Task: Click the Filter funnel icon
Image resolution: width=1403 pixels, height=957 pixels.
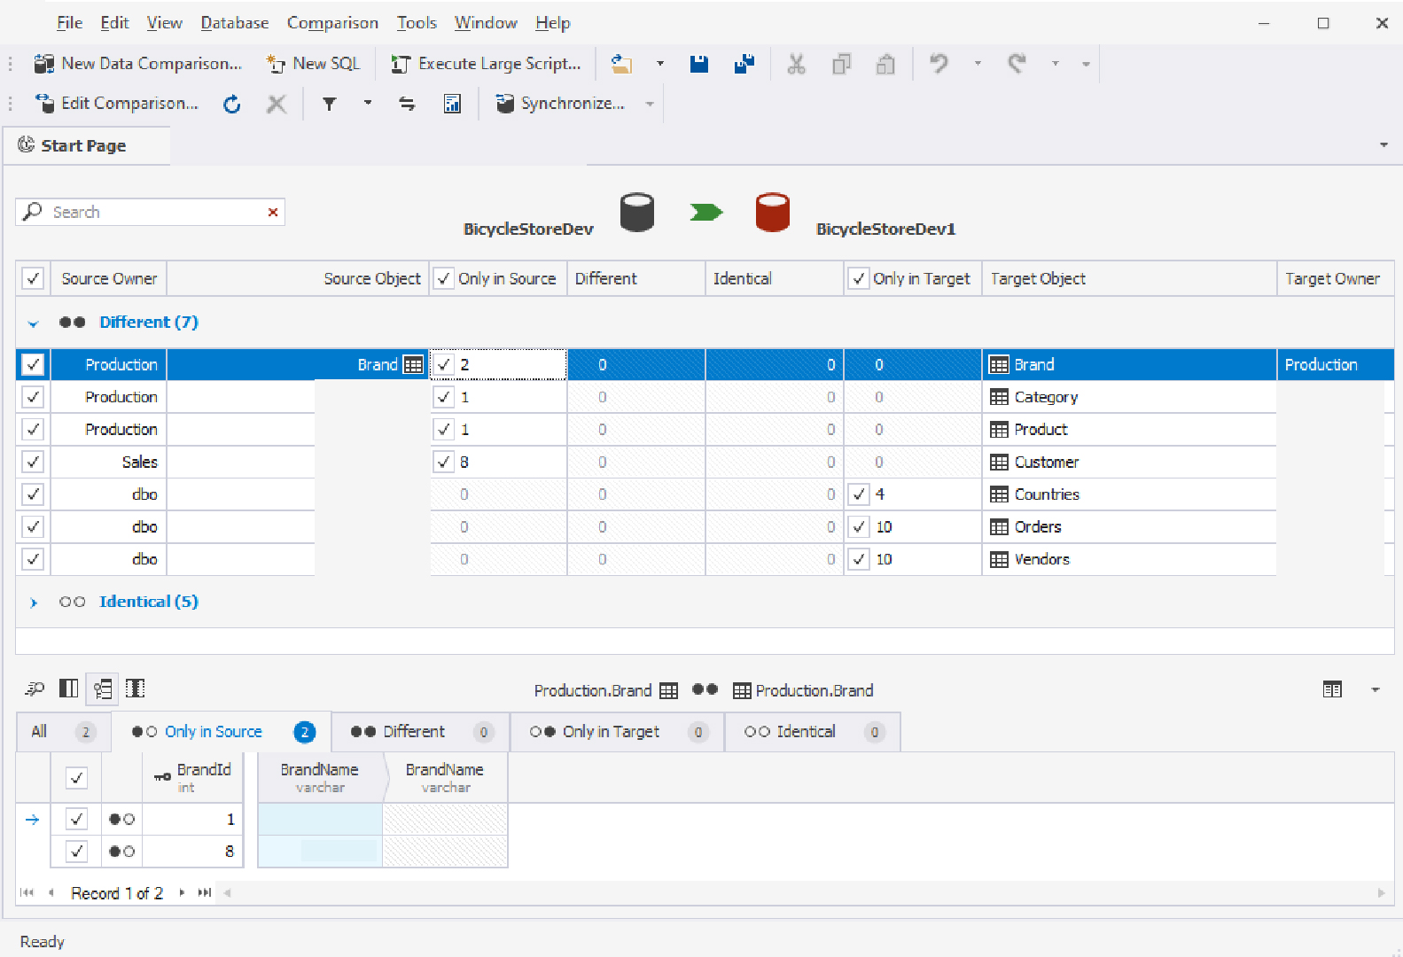Action: [x=329, y=105]
